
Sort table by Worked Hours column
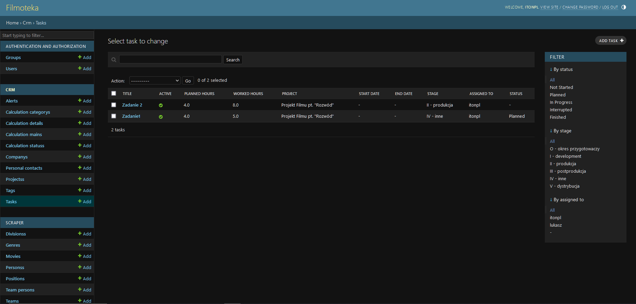[248, 94]
